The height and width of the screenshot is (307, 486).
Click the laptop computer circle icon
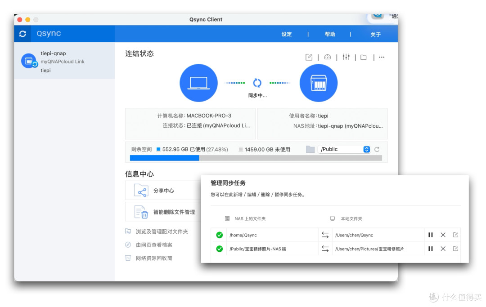198,83
